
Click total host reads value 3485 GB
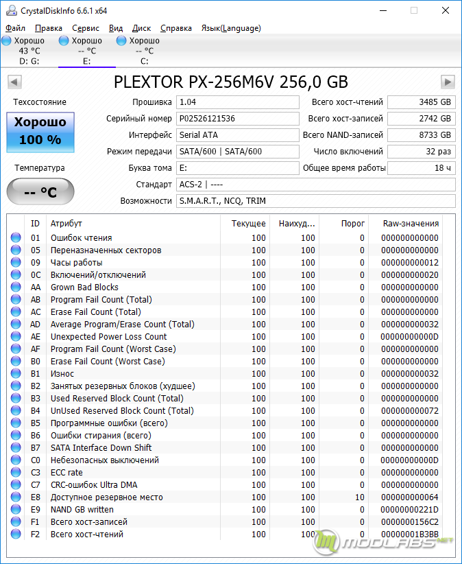(422, 102)
